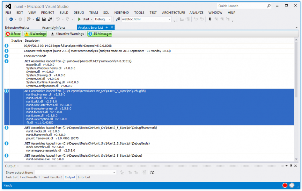The width and height of the screenshot is (302, 191).
Task: Click the New Project toolbar icon
Action: tap(28, 19)
